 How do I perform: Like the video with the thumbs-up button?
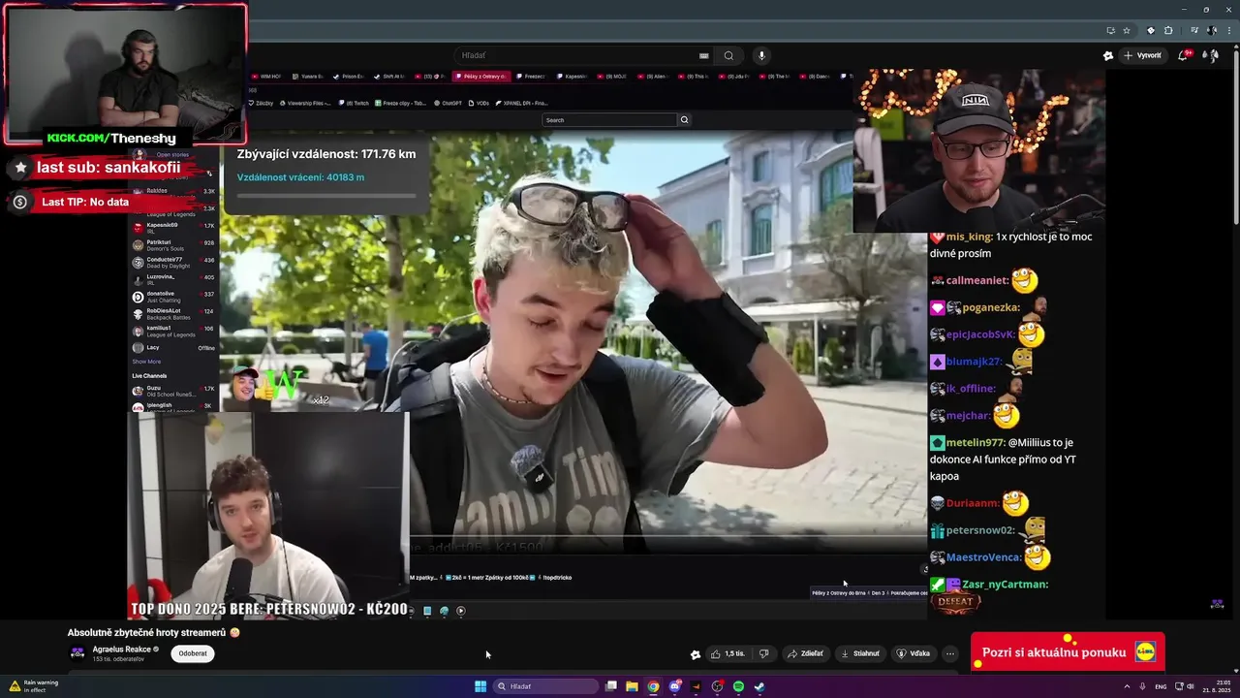[728, 653]
